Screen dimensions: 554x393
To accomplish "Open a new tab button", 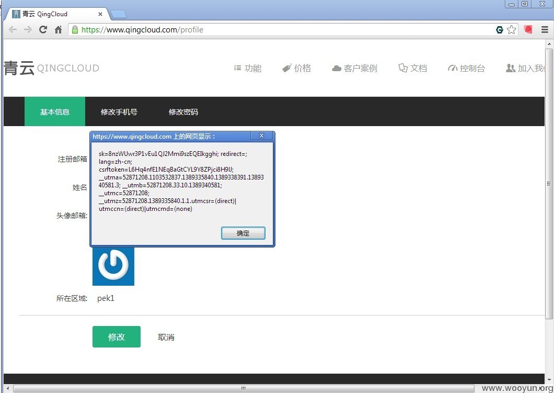I will click(118, 14).
